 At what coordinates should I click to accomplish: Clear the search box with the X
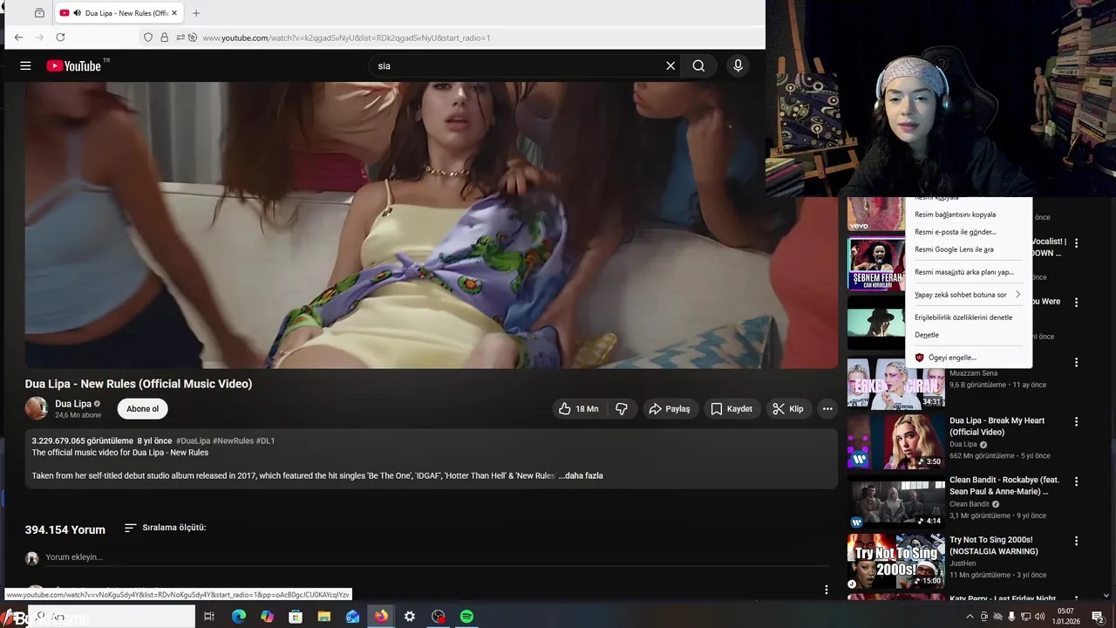point(670,65)
